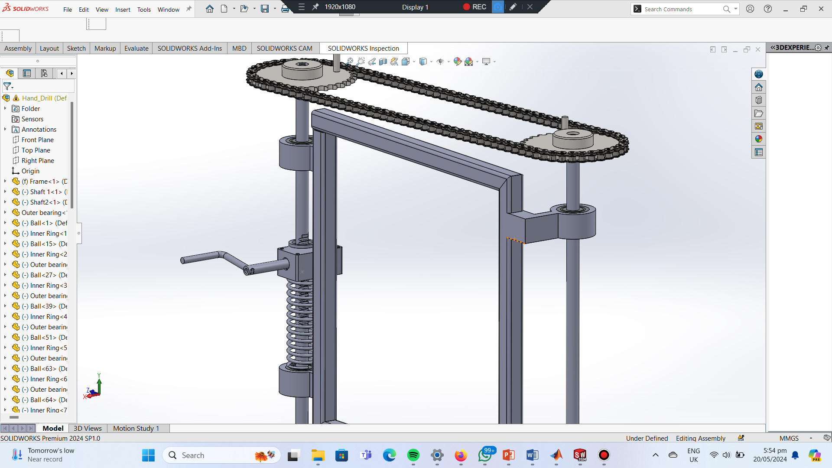Open the ConfigurationManager tab icon
The height and width of the screenshot is (468, 832).
coord(44,73)
